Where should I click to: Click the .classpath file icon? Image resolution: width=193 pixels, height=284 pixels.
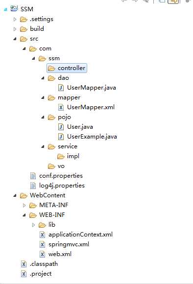(x=24, y=264)
